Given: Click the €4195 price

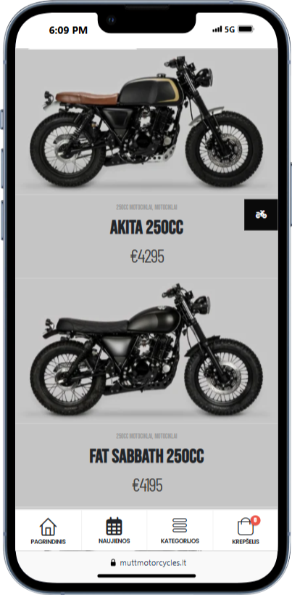Looking at the screenshot, I should pos(147,485).
